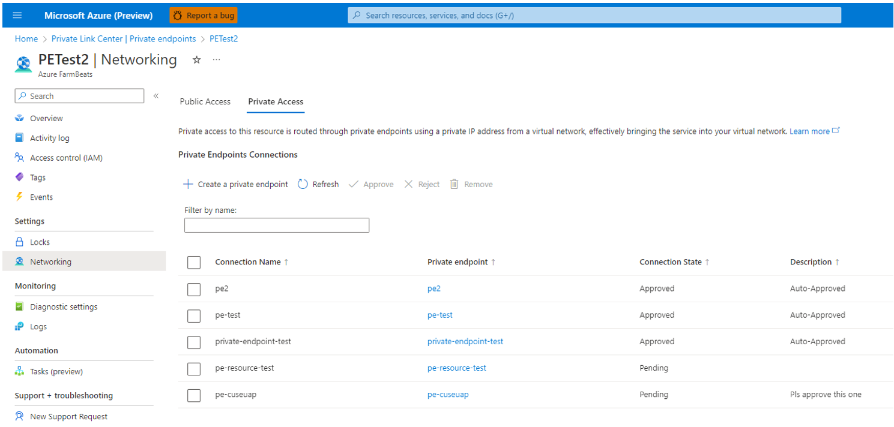The height and width of the screenshot is (427, 894).
Task: Toggle the select-all checkbox in the table header
Action: tap(194, 262)
